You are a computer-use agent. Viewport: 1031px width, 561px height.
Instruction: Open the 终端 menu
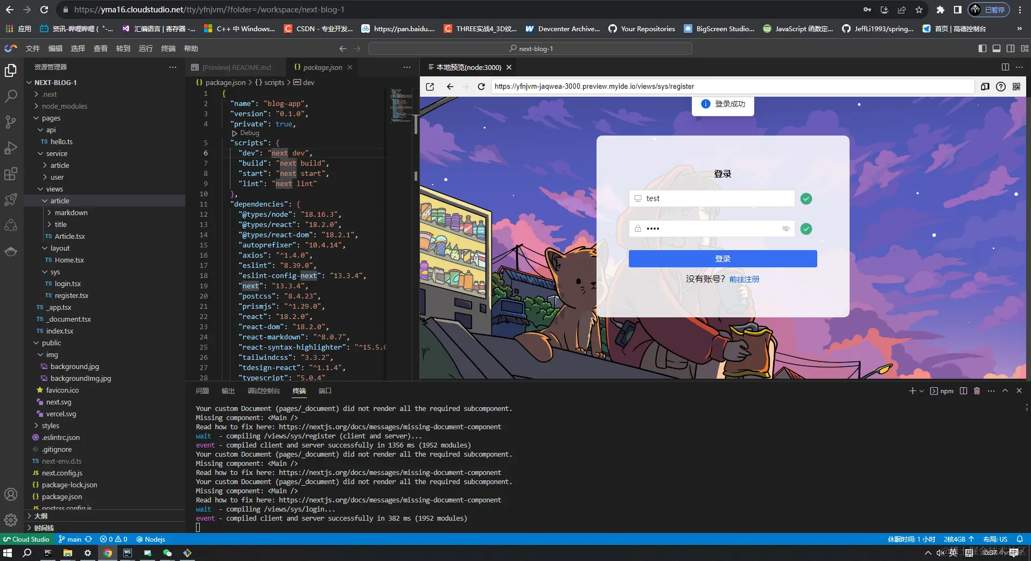tap(168, 48)
